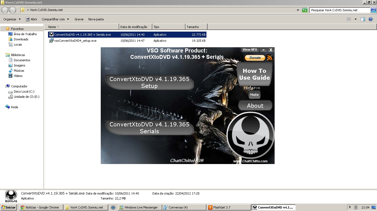Open the About section
Image resolution: width=377 pixels, height=211 pixels.
pyautogui.click(x=255, y=105)
